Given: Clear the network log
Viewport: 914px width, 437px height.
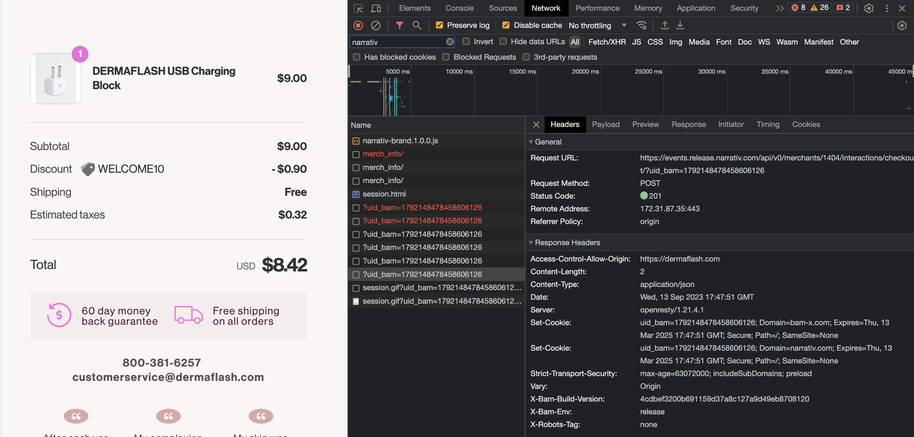Looking at the screenshot, I should pyautogui.click(x=375, y=25).
